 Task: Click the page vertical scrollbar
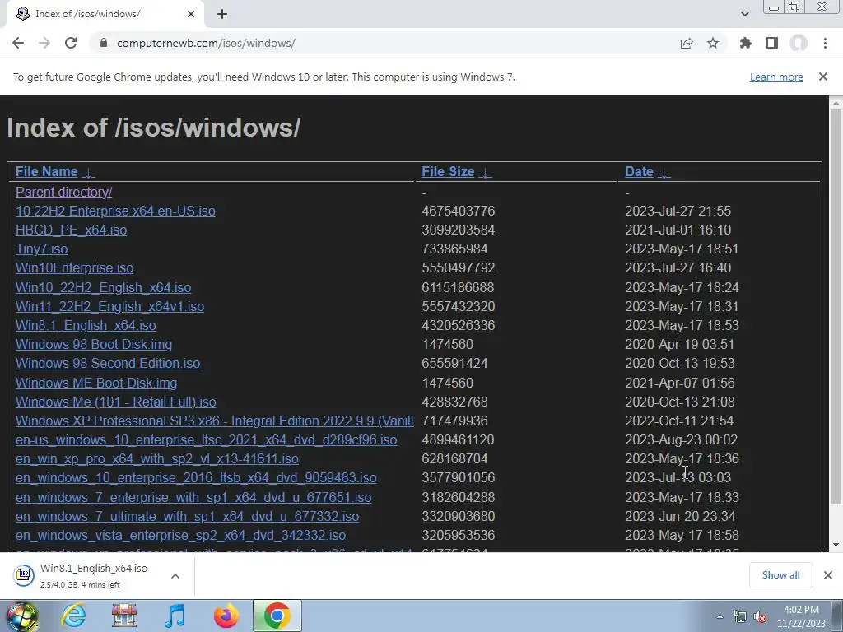click(x=836, y=306)
